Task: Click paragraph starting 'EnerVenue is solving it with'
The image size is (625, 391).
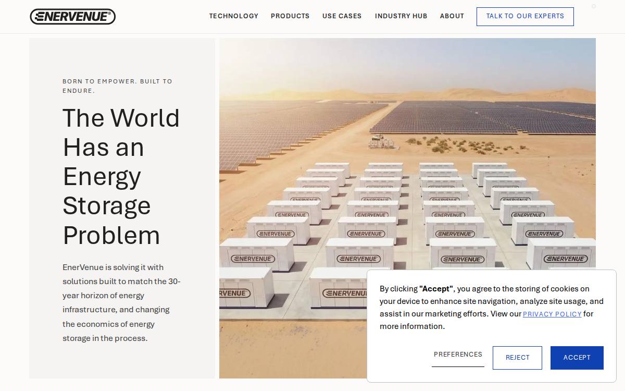Action: click(122, 303)
